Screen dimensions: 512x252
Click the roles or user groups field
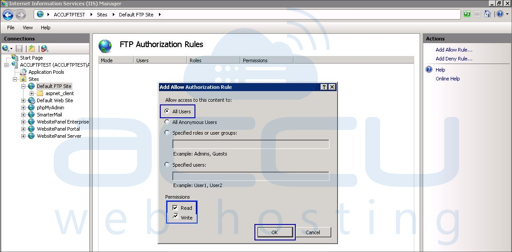coord(251,144)
